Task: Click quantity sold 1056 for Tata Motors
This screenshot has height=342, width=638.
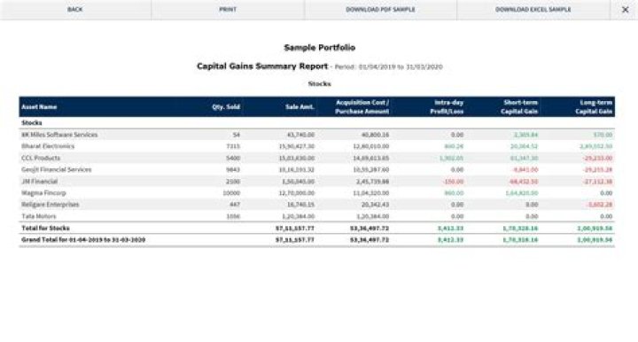Action: (233, 216)
